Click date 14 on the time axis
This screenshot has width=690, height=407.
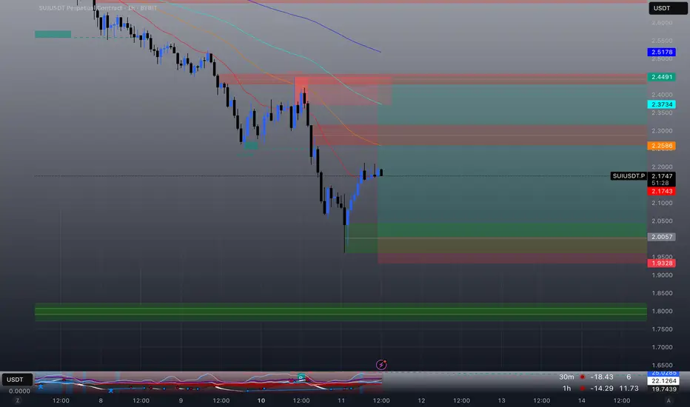pos(581,400)
